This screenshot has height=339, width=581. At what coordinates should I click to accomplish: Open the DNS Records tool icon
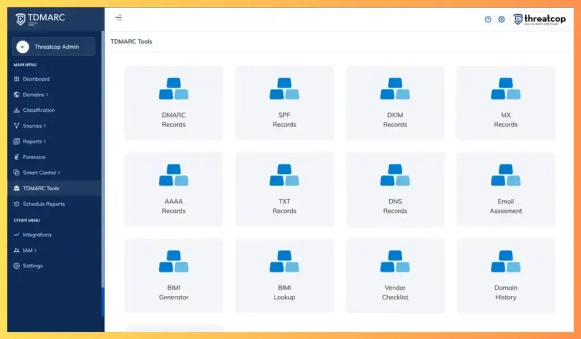point(395,175)
